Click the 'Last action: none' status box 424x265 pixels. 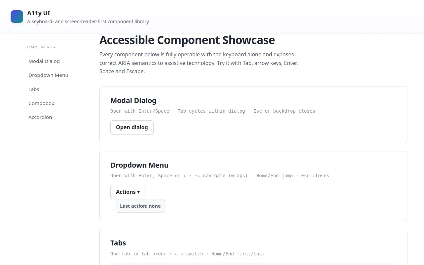point(140,206)
